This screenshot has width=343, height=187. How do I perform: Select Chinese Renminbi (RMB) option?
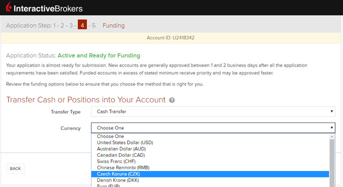(x=210, y=168)
